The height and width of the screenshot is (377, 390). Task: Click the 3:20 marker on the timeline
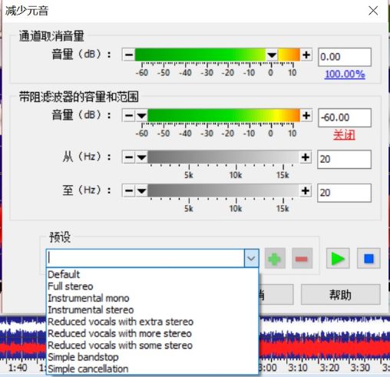click(x=329, y=368)
